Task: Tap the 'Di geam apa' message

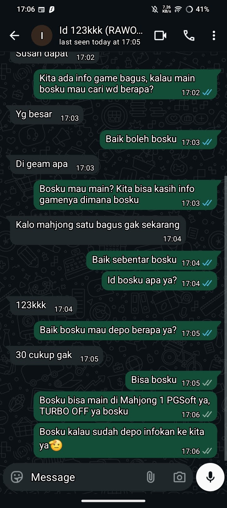Action: 55,165
